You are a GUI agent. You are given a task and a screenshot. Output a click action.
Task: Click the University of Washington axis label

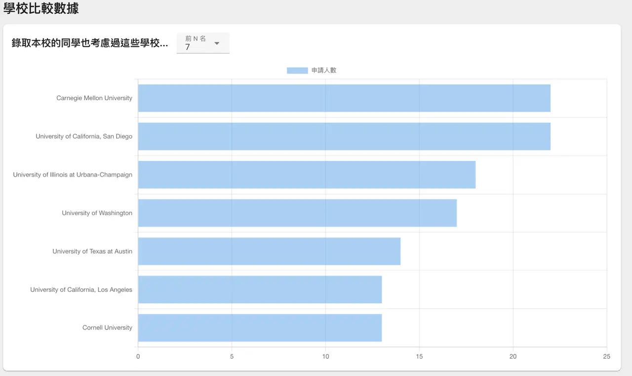pos(97,213)
